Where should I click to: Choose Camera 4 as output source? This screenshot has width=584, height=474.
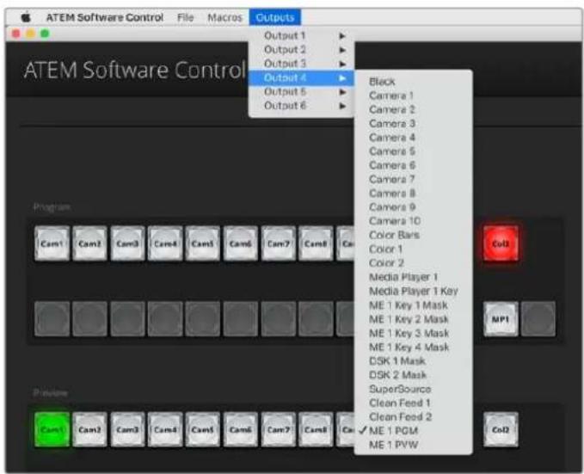[x=414, y=138]
